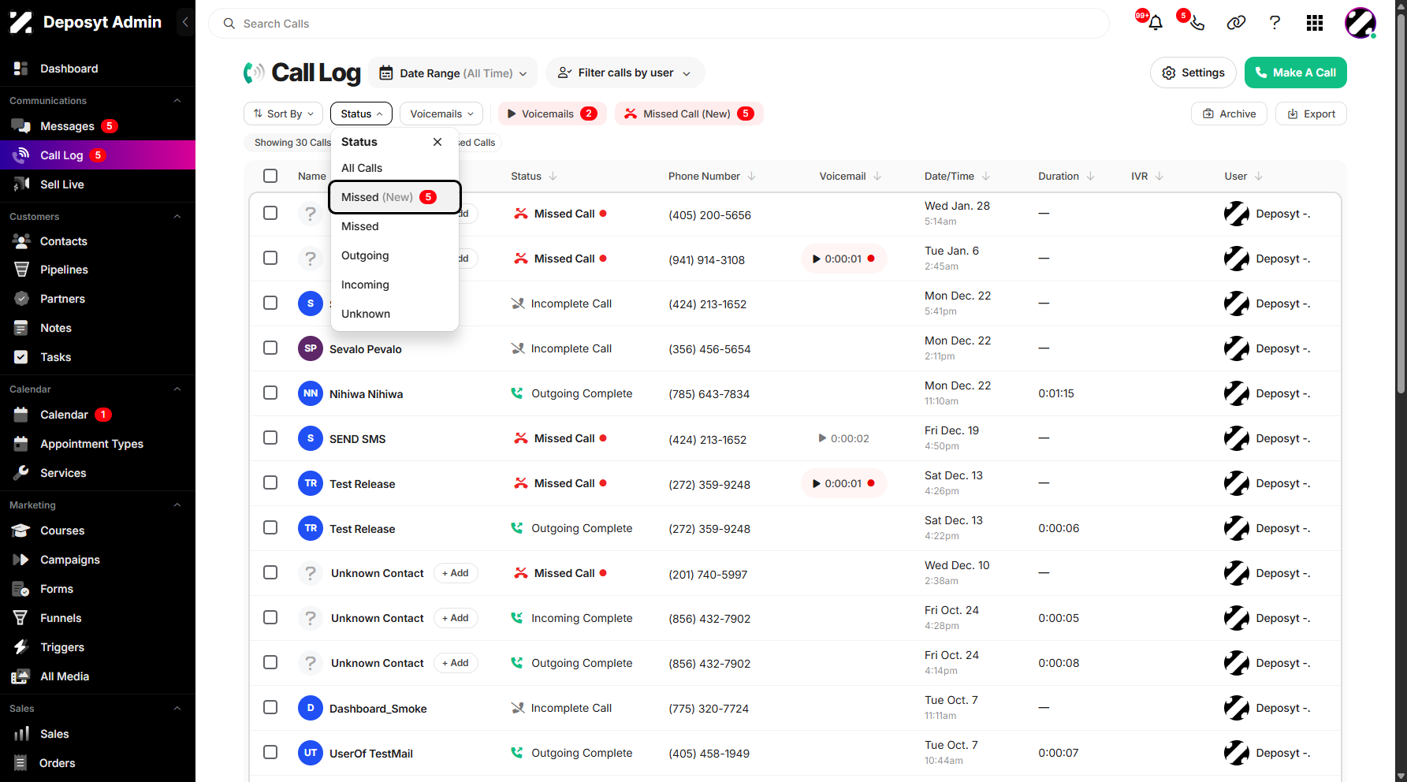Click the Archive button
Viewport: 1407px width, 782px height.
(1229, 114)
